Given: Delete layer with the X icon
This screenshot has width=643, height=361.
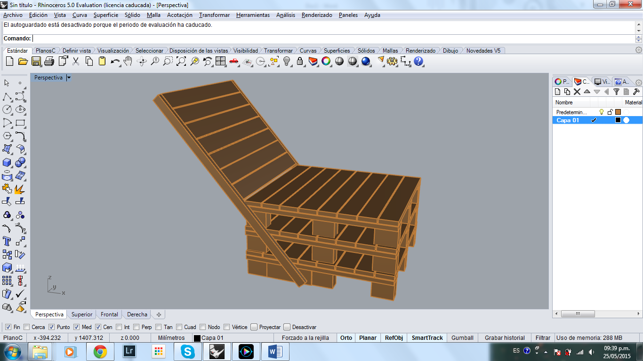Looking at the screenshot, I should tap(577, 92).
